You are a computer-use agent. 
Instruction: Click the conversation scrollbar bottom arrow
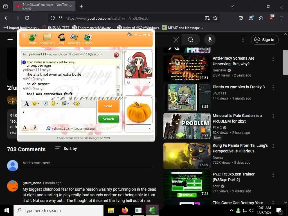(118, 94)
